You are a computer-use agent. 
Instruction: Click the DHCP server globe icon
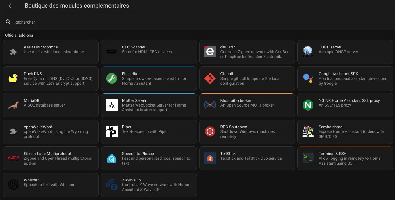click(308, 52)
